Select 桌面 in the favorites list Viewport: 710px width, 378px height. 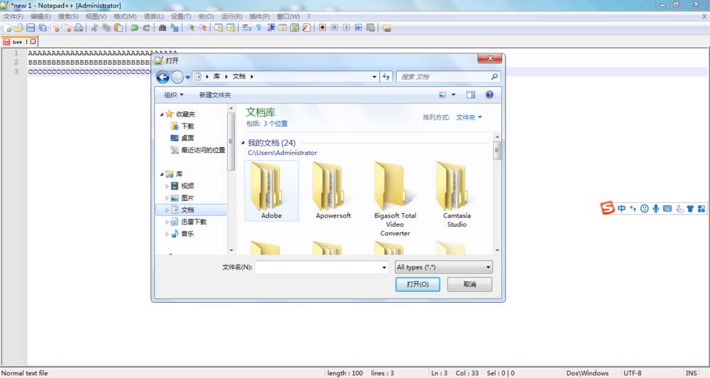pos(187,139)
